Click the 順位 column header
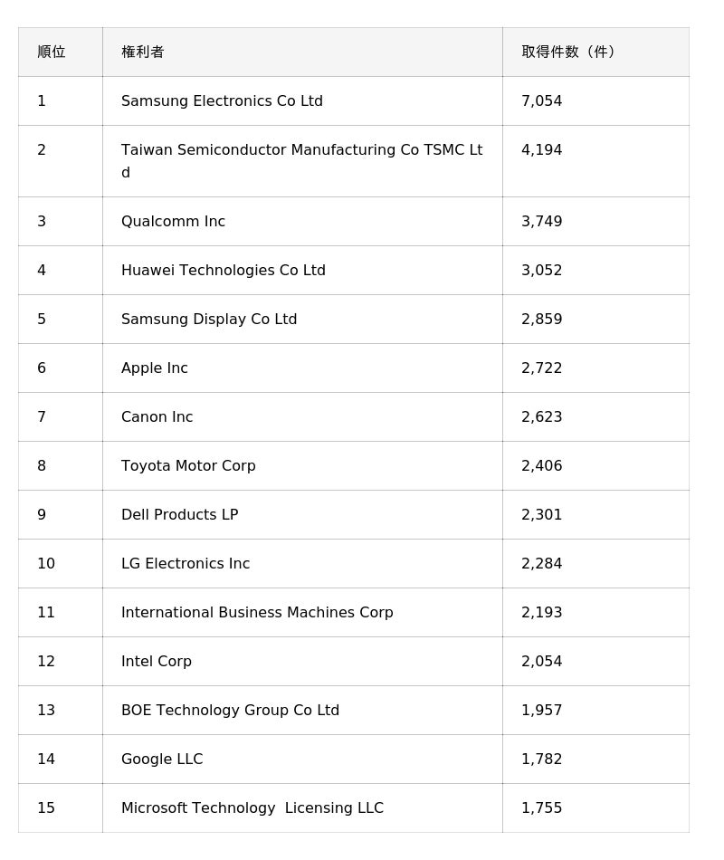This screenshot has width=724, height=860. (52, 53)
